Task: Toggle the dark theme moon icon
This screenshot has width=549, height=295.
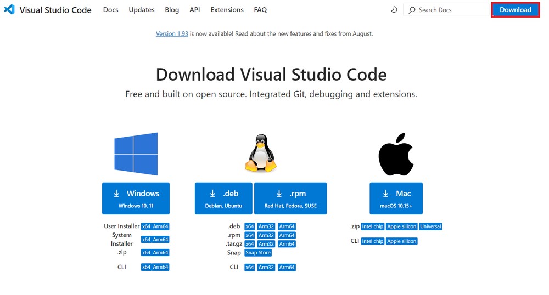Action: [x=394, y=10]
